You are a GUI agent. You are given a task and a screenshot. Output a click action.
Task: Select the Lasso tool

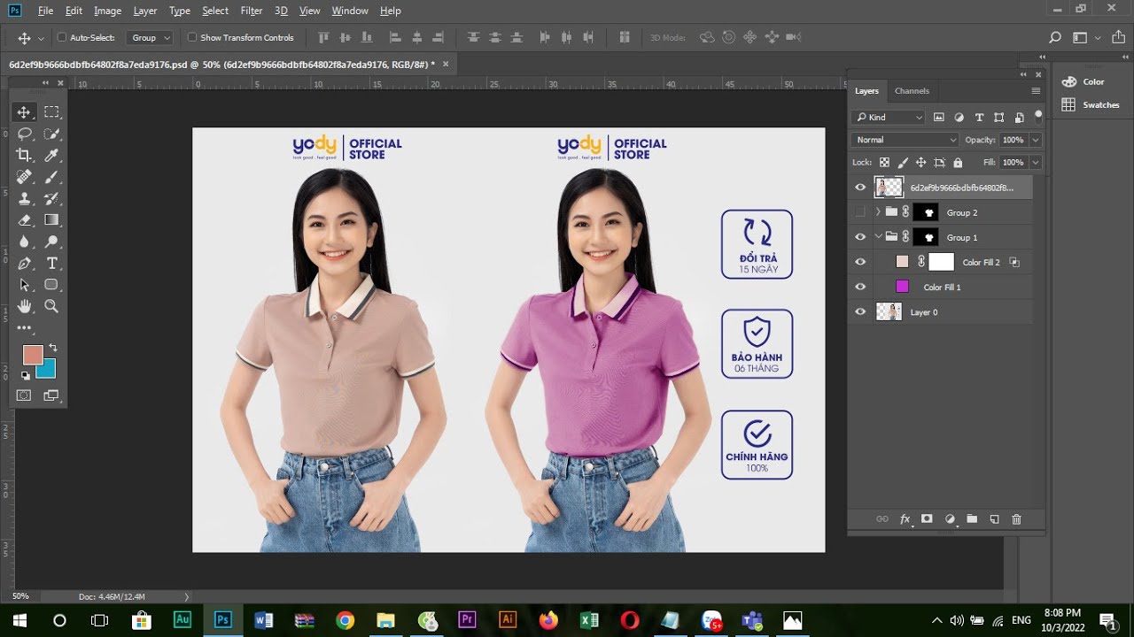(24, 134)
